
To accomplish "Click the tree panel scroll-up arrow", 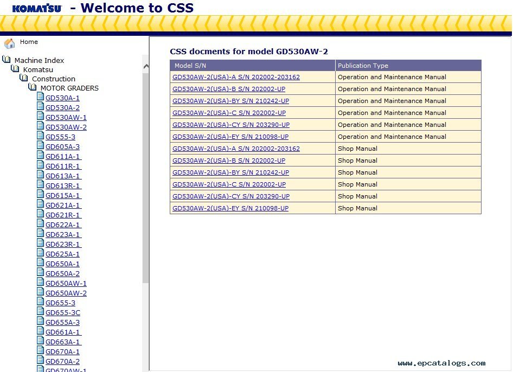I will [146, 66].
